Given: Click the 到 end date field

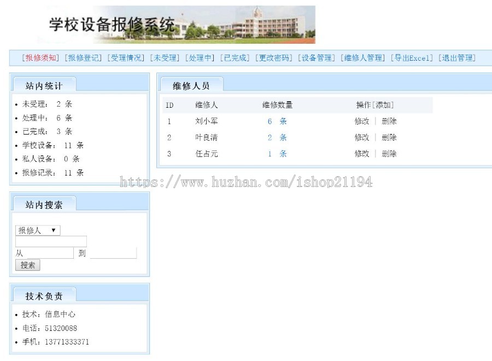Looking at the screenshot, I should tap(113, 253).
